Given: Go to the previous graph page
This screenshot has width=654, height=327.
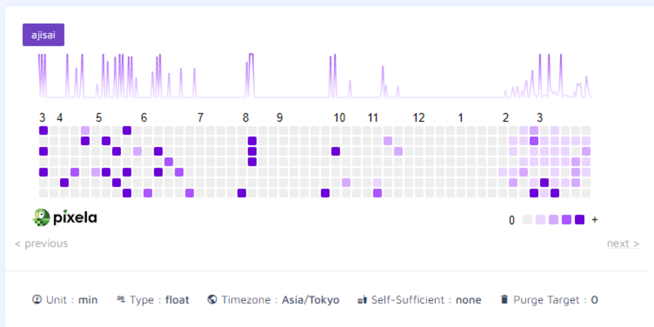Looking at the screenshot, I should click(41, 243).
